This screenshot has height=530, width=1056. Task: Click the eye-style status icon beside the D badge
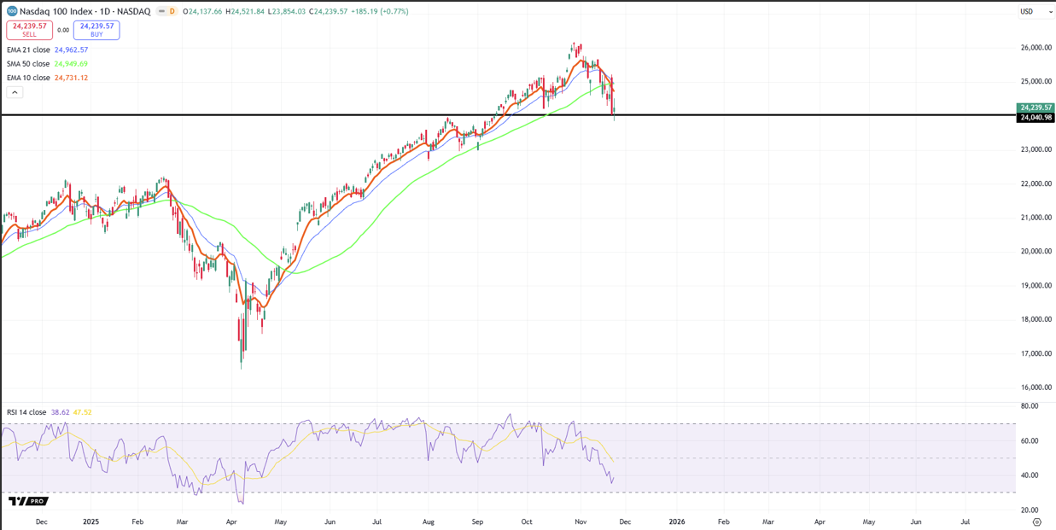(x=161, y=11)
